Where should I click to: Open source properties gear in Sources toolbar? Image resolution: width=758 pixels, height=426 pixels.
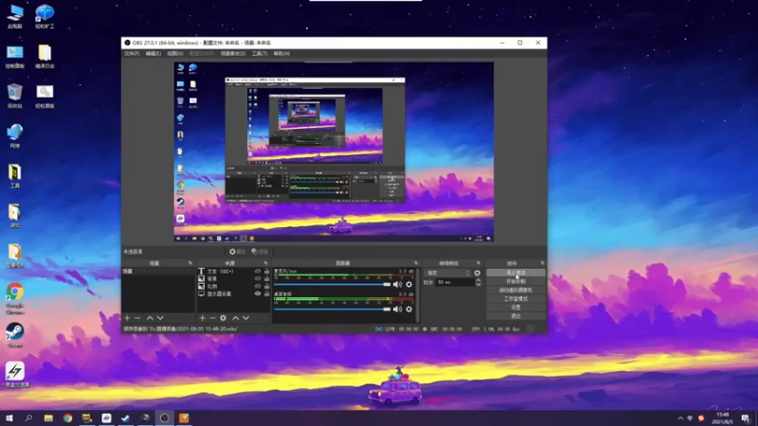point(223,318)
